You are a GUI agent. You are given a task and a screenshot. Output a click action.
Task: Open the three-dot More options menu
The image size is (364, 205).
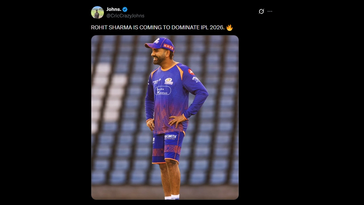[x=270, y=12]
